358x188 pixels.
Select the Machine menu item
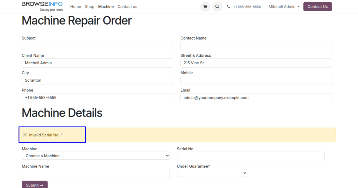coord(106,7)
